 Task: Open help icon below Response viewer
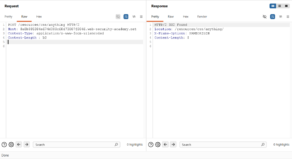[151, 144]
